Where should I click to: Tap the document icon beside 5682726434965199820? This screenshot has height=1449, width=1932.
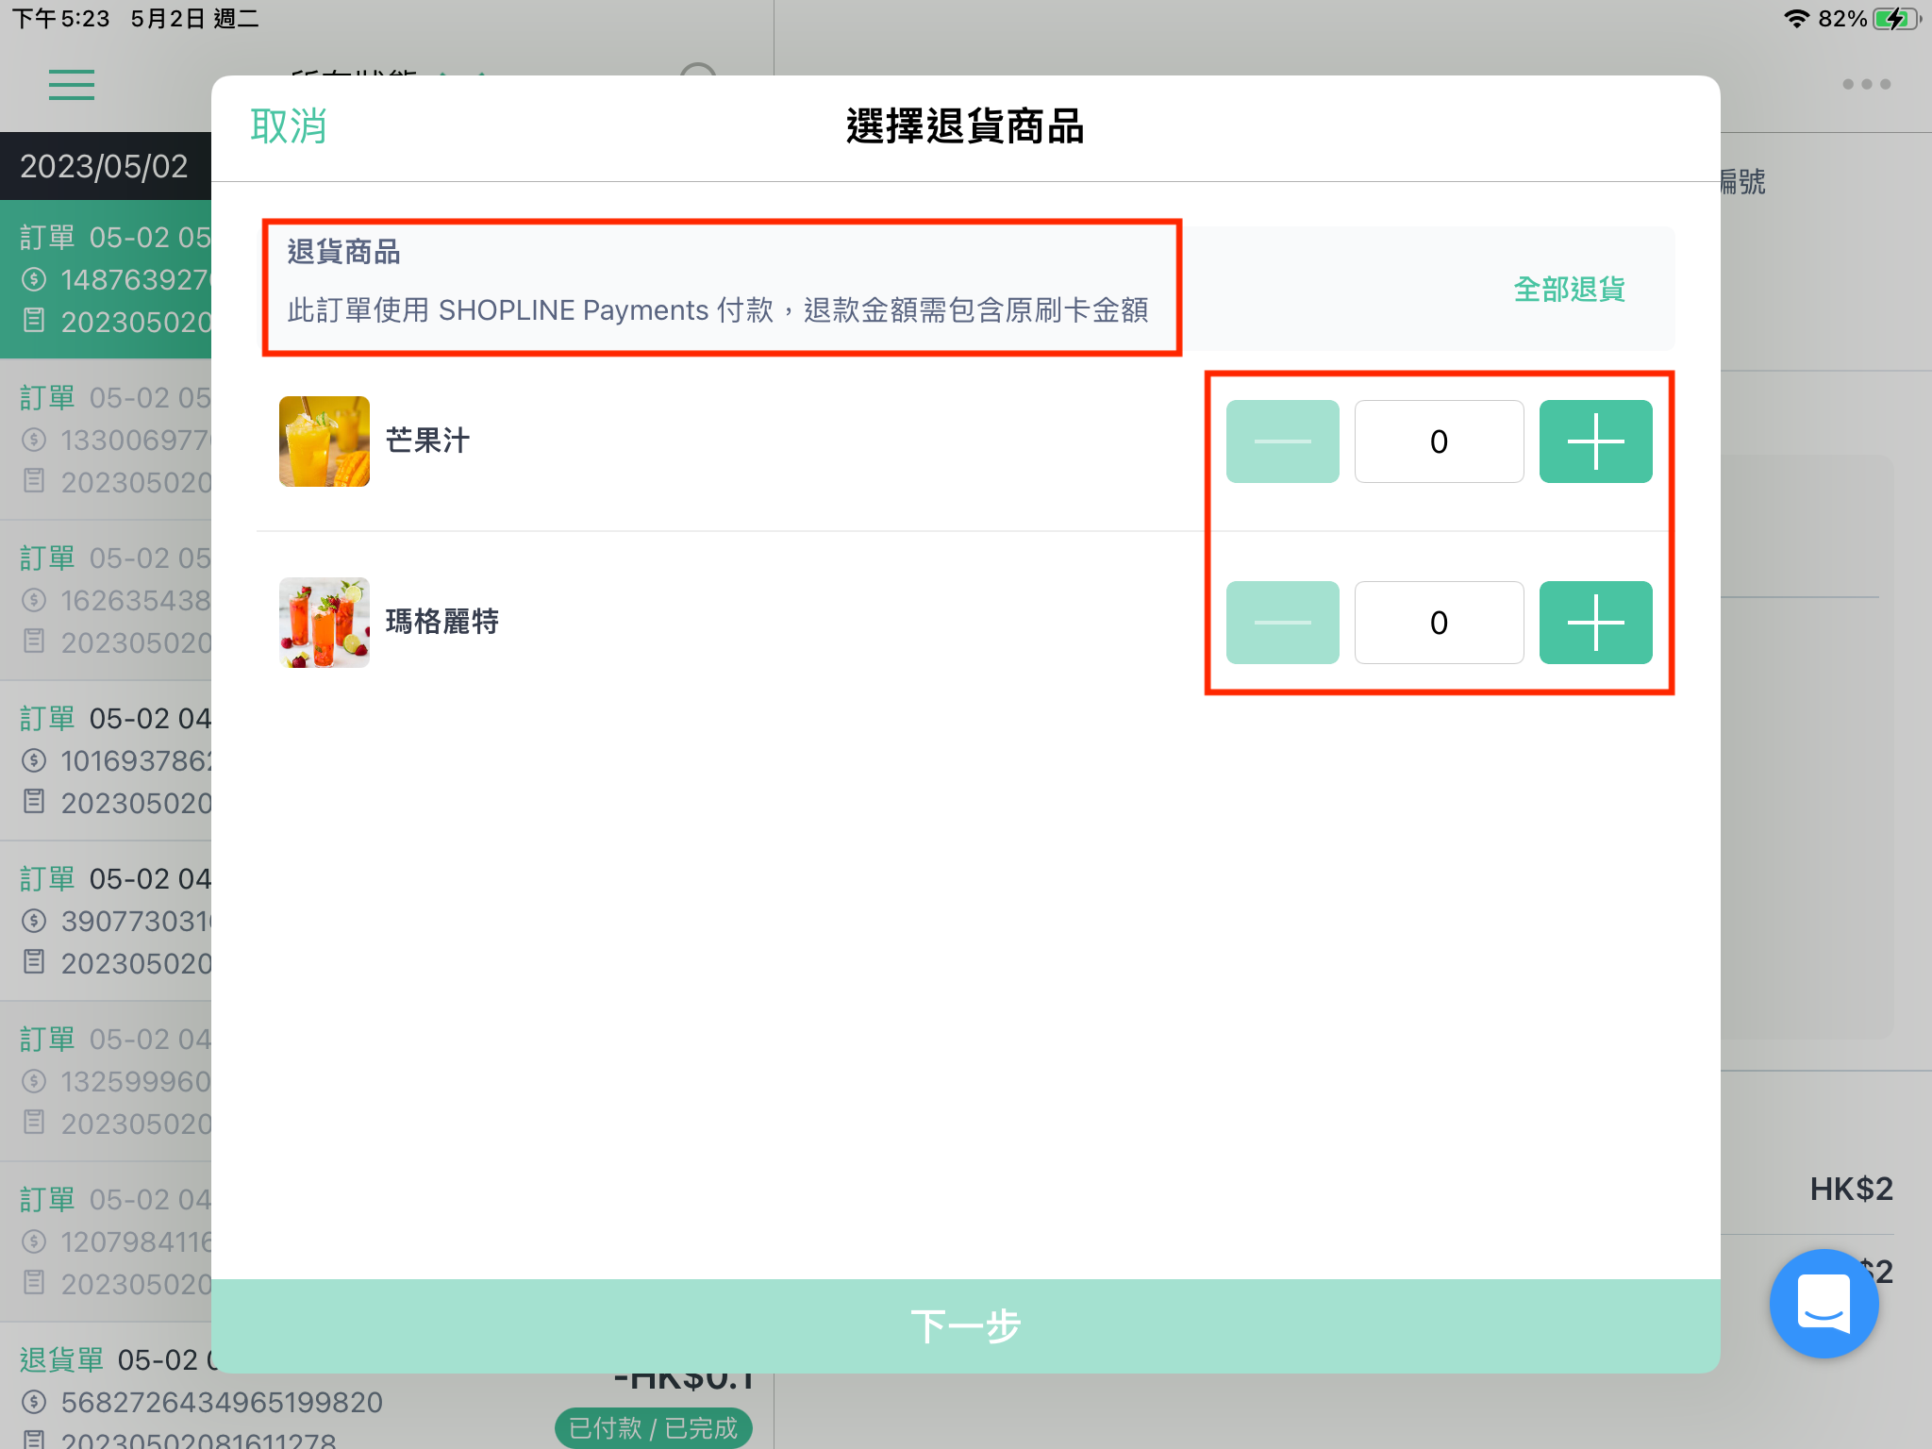(34, 1441)
